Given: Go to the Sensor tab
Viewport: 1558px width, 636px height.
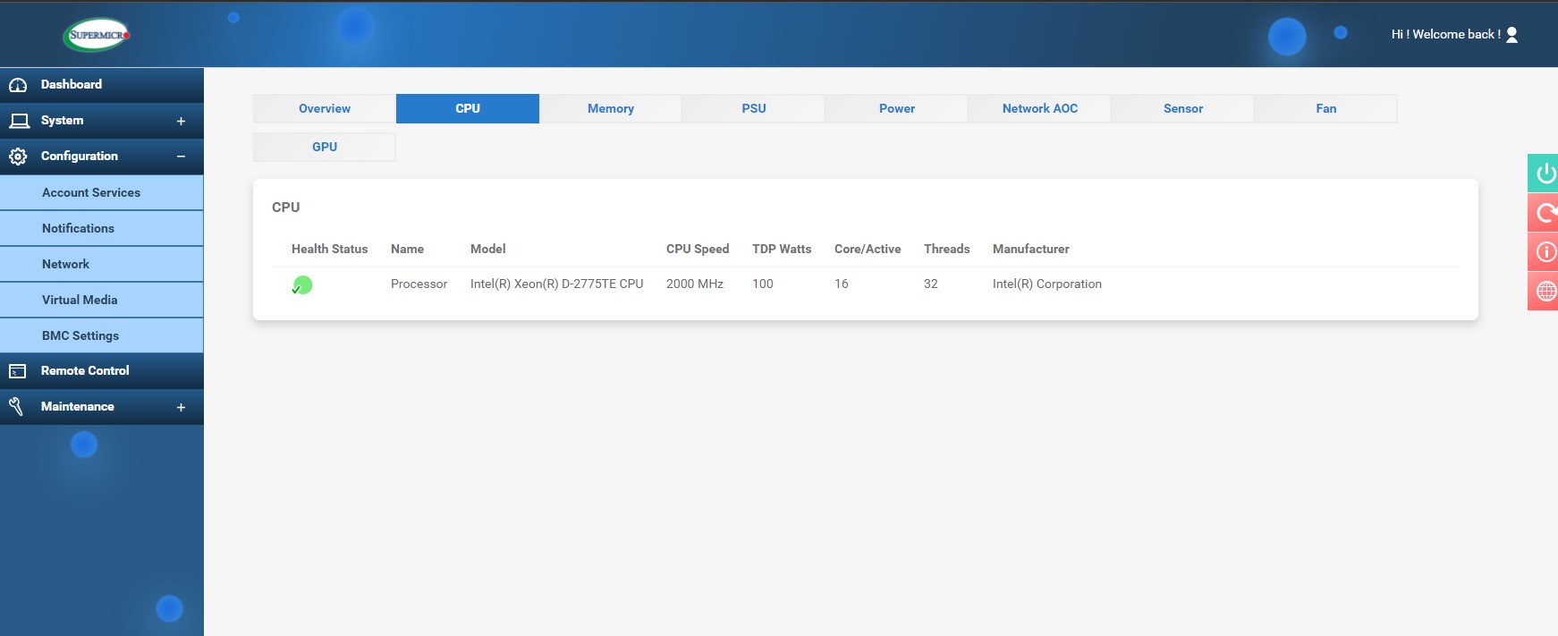Looking at the screenshot, I should (x=1182, y=108).
